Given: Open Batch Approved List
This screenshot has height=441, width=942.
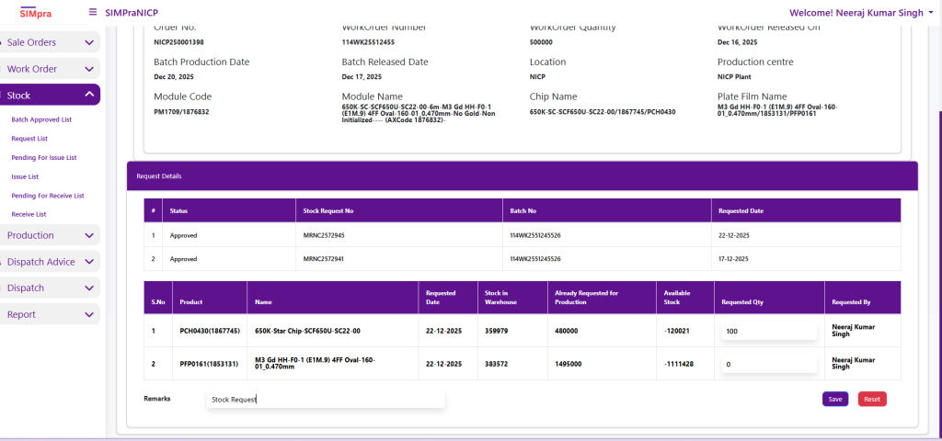Looking at the screenshot, I should pos(41,119).
